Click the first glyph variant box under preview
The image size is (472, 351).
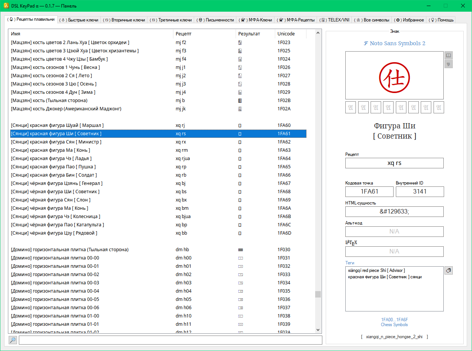[x=351, y=107]
